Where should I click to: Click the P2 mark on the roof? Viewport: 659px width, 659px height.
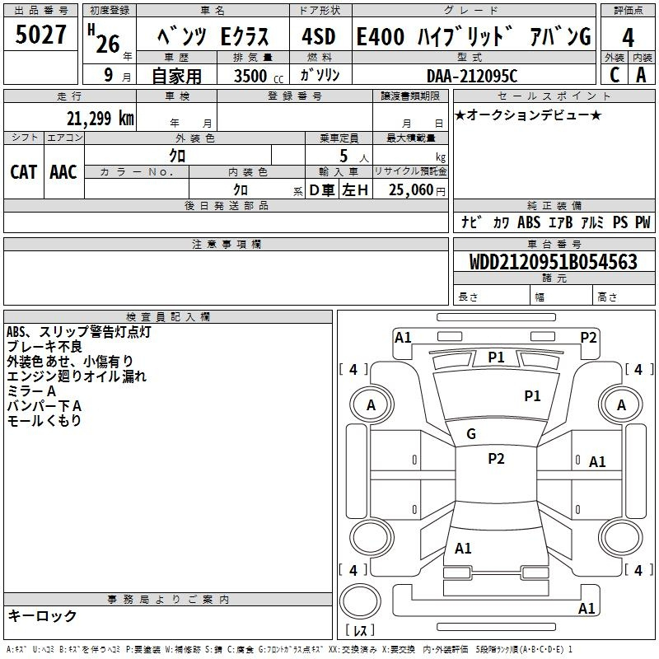(x=496, y=459)
